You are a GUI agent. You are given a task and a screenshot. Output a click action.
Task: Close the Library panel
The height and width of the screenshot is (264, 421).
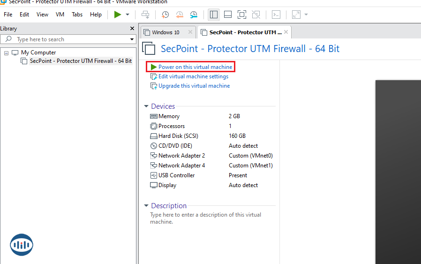(x=132, y=29)
